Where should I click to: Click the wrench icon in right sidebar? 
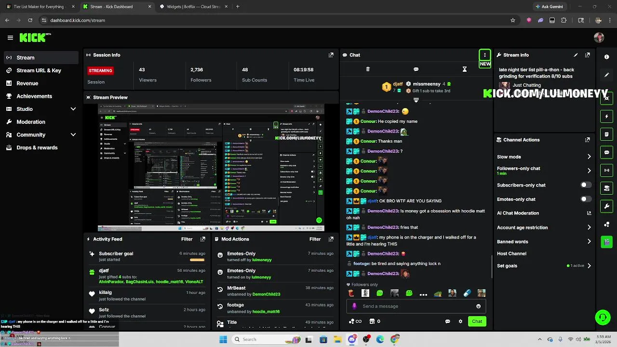[x=606, y=206]
